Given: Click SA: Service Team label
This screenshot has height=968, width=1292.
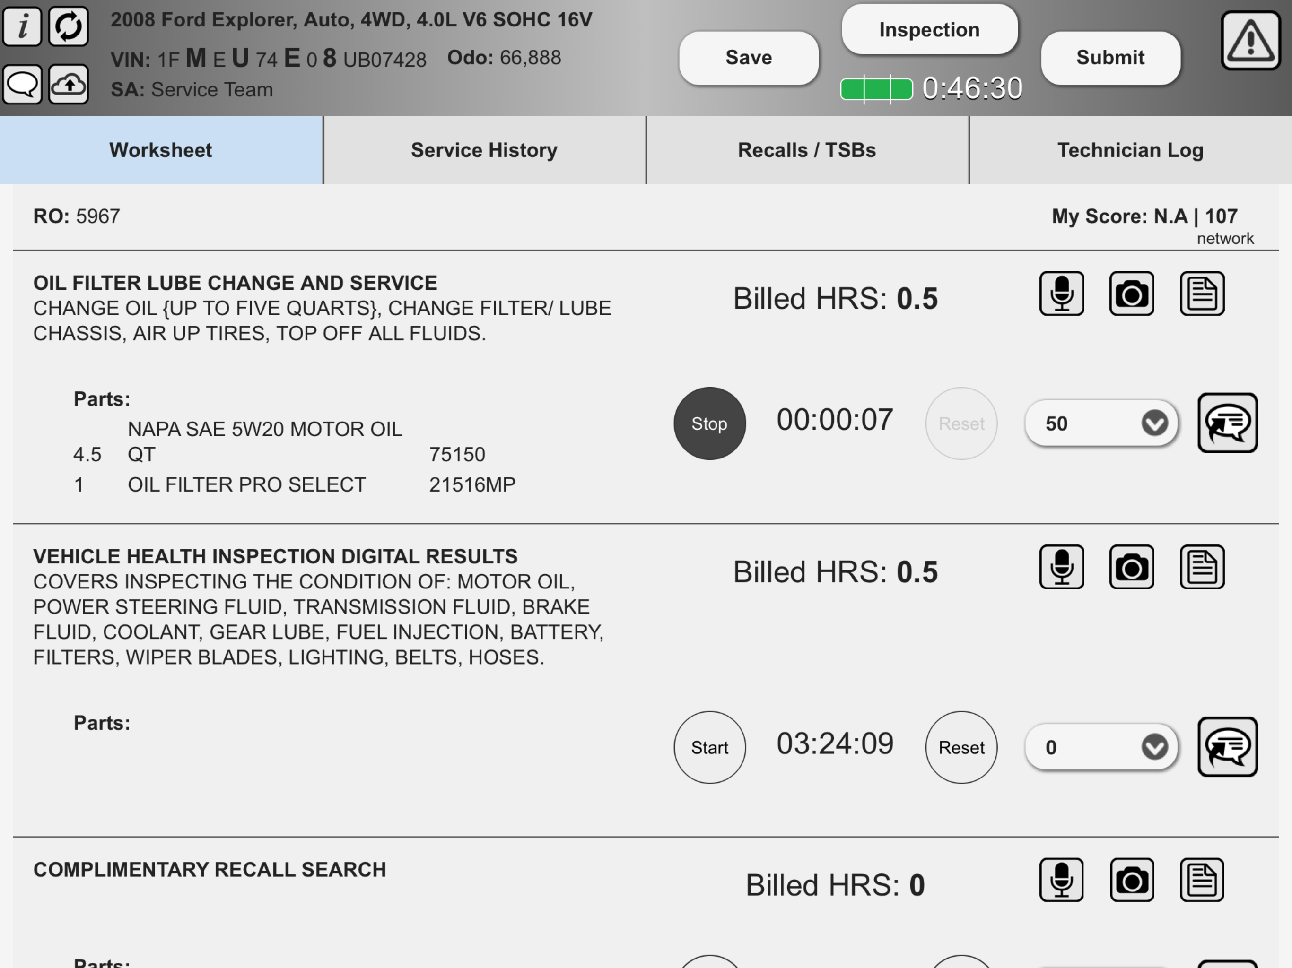Looking at the screenshot, I should coord(192,90).
